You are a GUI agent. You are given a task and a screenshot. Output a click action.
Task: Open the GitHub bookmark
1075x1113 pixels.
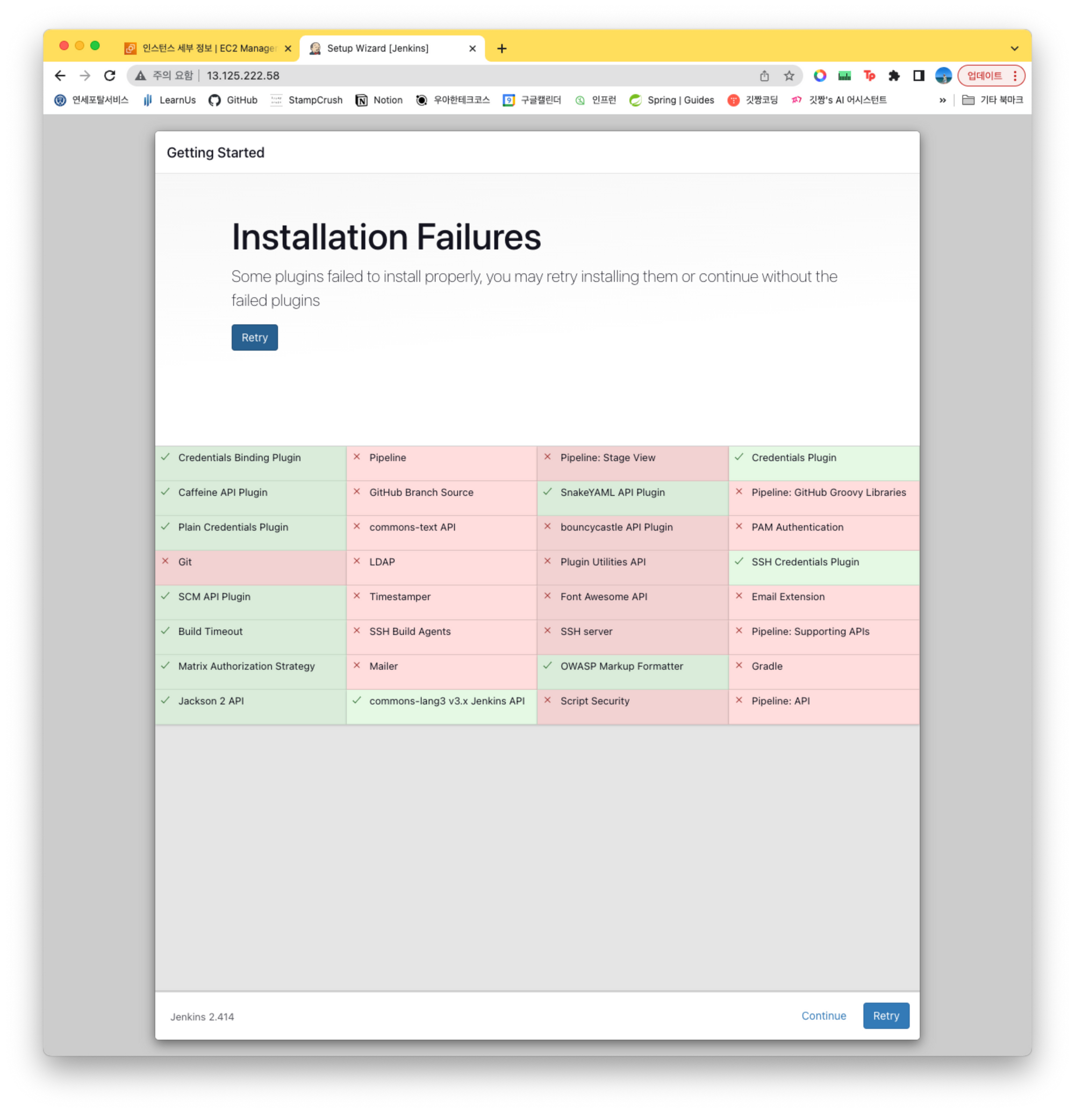click(233, 100)
